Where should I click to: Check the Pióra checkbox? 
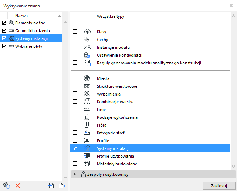(75, 125)
